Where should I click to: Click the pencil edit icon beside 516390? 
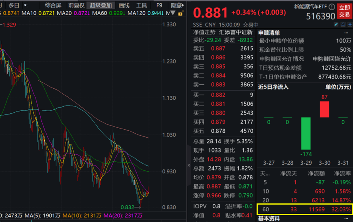[336, 24]
